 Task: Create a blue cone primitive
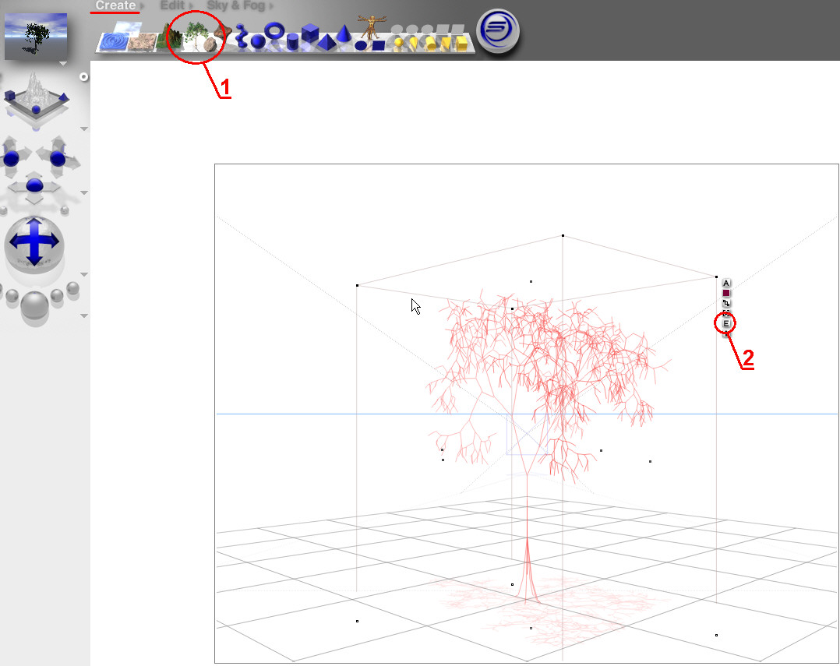pos(344,33)
